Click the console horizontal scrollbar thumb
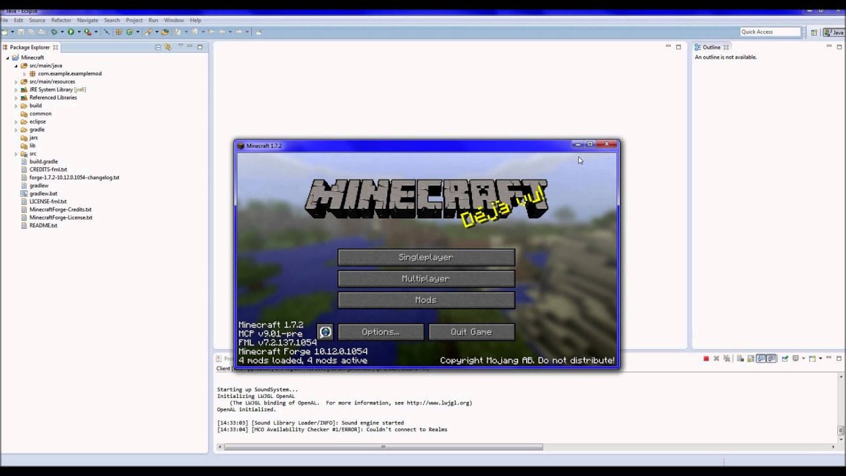The height and width of the screenshot is (476, 846). pos(383,447)
